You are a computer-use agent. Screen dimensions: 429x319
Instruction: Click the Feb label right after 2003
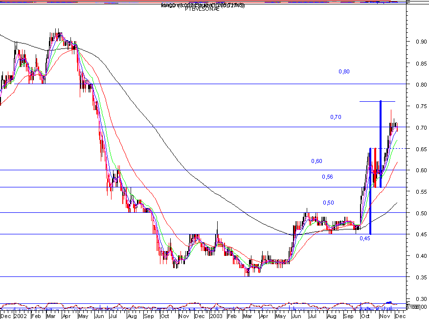click(232, 316)
